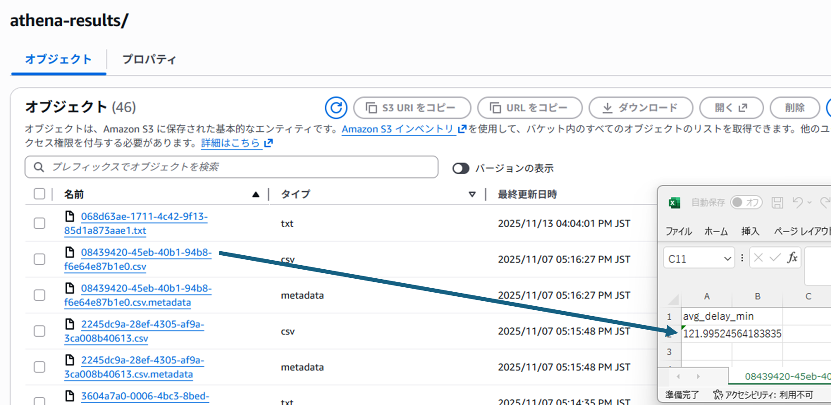831x405 pixels.
Task: Open 068d63ae-1711-4c42 txt file link
Action: pos(136,223)
